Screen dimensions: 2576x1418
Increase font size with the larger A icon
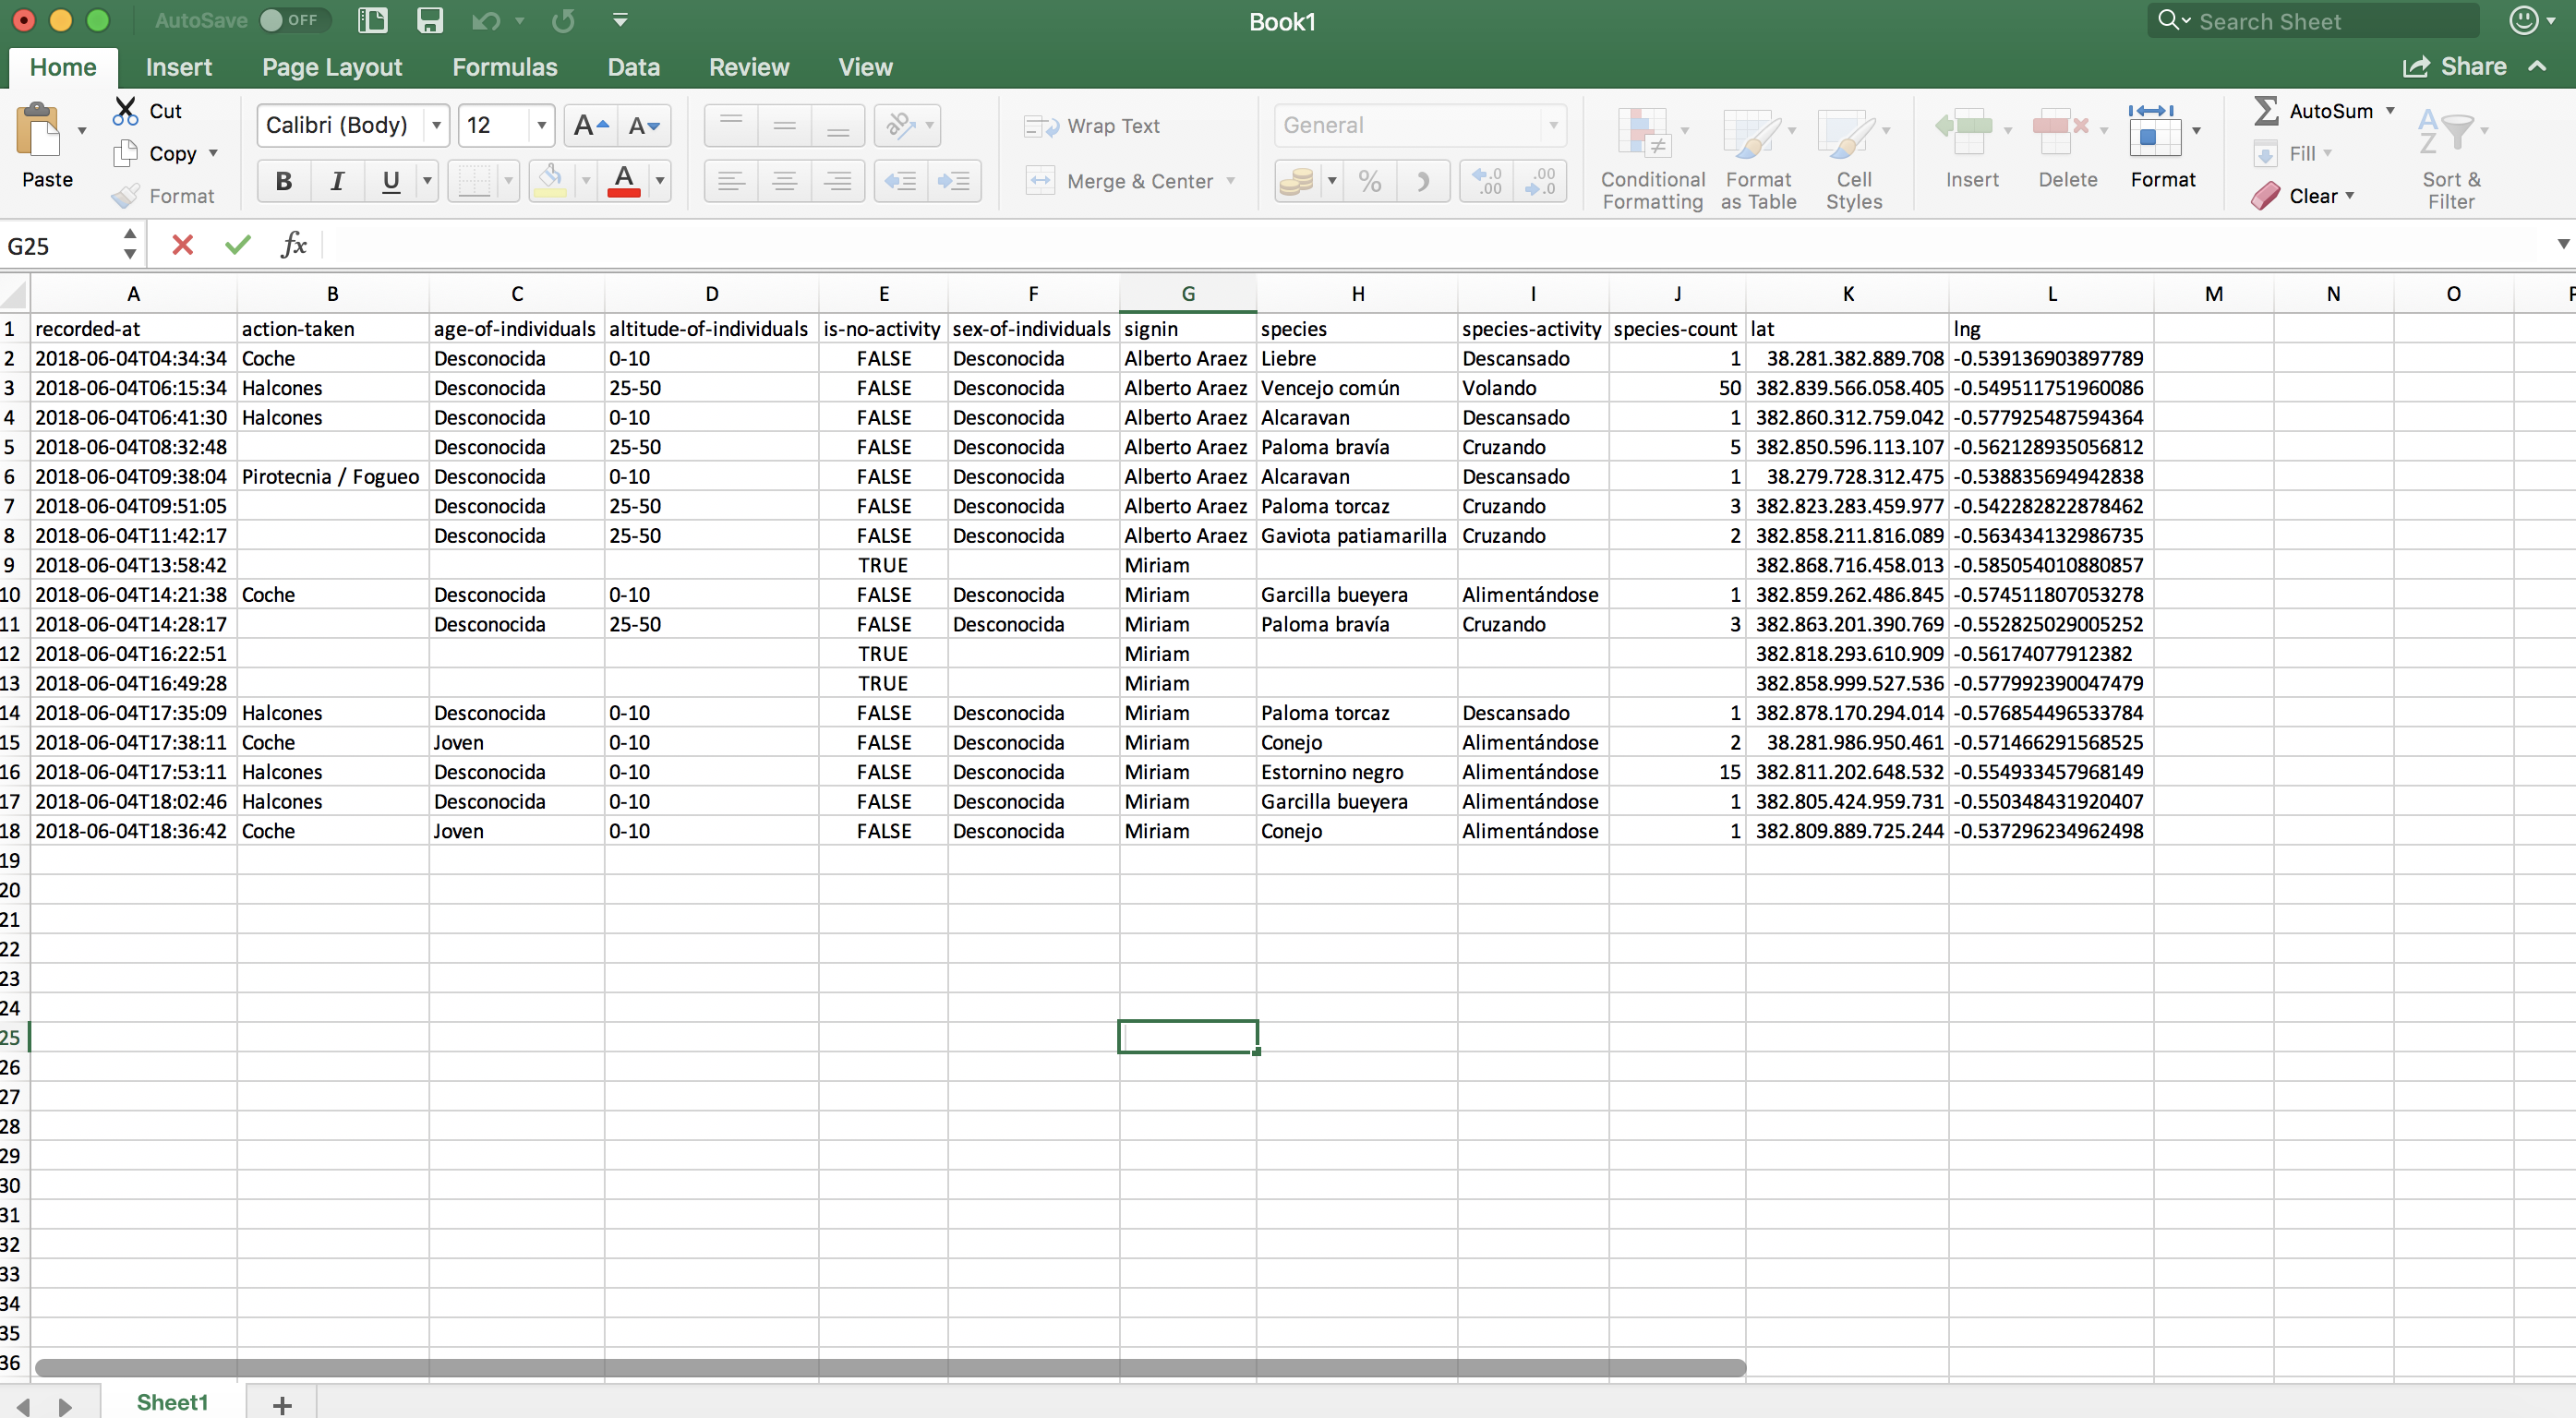click(x=591, y=125)
